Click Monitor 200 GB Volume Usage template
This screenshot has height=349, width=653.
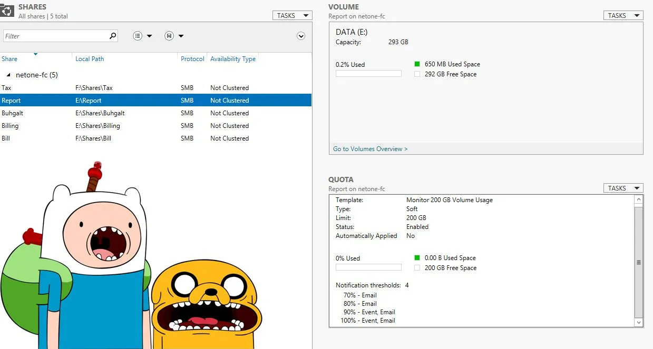click(x=450, y=200)
